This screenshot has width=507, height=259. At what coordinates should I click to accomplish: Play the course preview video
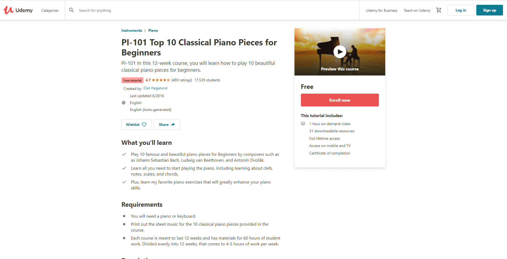(340, 52)
